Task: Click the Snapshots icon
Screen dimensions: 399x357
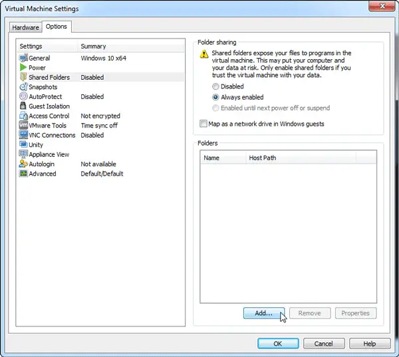Action: pos(23,87)
